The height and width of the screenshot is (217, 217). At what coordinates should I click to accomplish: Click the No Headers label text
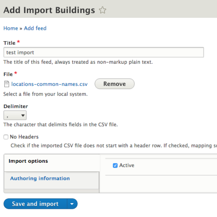point(24,137)
